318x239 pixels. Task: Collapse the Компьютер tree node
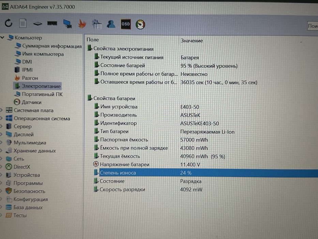click(2, 38)
